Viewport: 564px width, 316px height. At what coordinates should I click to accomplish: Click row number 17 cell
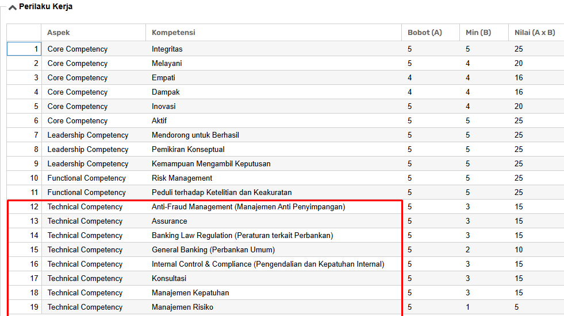pyautogui.click(x=24, y=278)
